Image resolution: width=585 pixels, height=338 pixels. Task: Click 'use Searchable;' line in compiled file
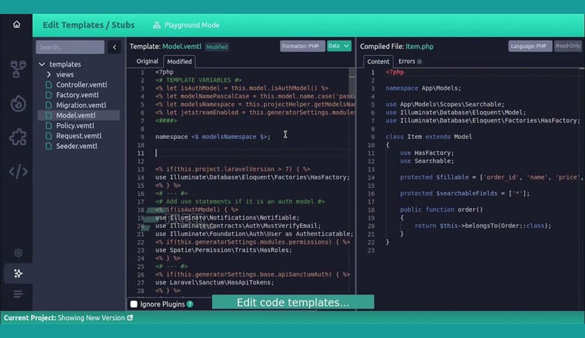pos(427,161)
